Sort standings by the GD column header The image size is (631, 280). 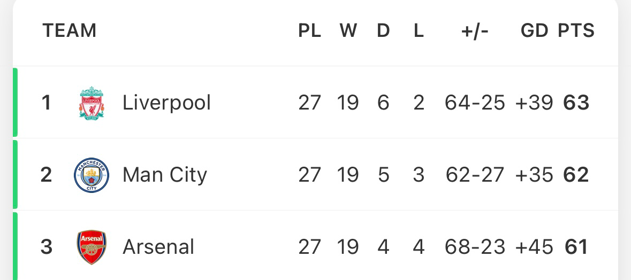pyautogui.click(x=534, y=30)
